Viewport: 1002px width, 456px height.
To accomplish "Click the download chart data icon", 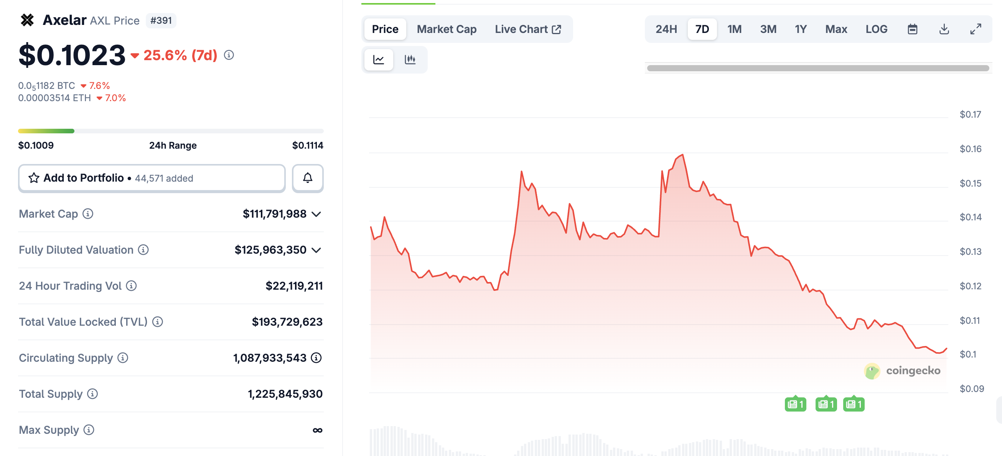I will [x=944, y=29].
